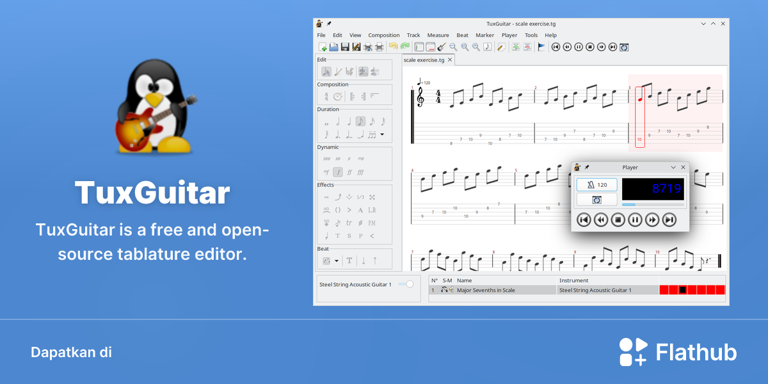
Task: Select the quarter note duration
Action: pyautogui.click(x=349, y=122)
